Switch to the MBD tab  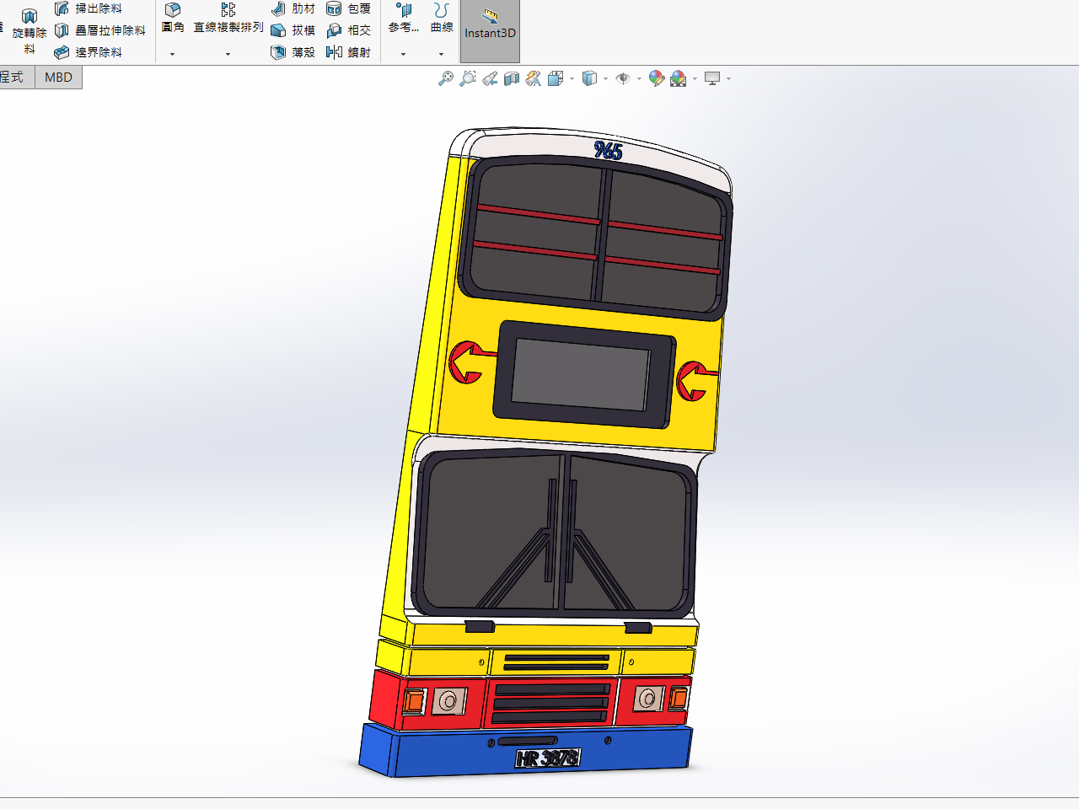pyautogui.click(x=58, y=78)
